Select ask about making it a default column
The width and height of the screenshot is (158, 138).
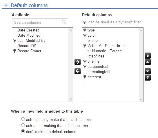tap(23, 125)
